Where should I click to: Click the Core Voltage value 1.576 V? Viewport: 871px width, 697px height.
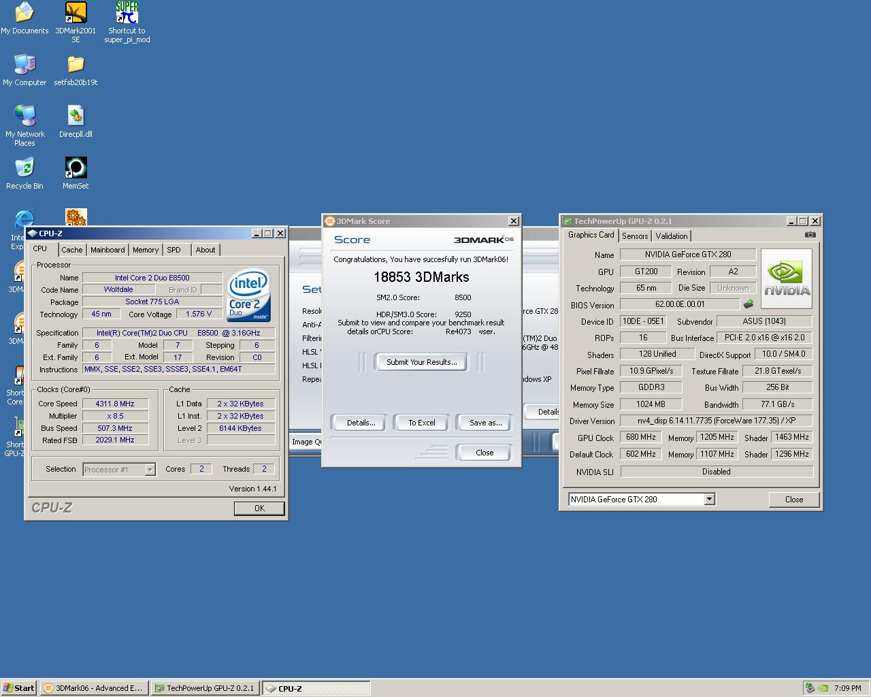point(199,314)
